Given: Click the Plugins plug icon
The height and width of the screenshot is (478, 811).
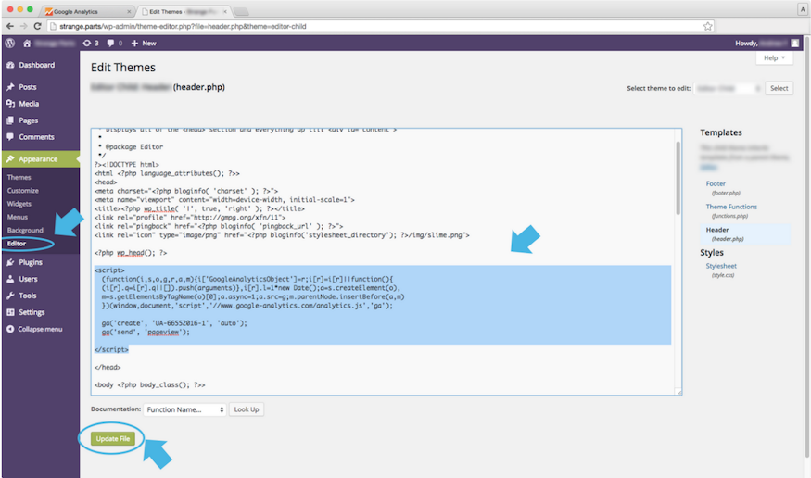Looking at the screenshot, I should 10,262.
